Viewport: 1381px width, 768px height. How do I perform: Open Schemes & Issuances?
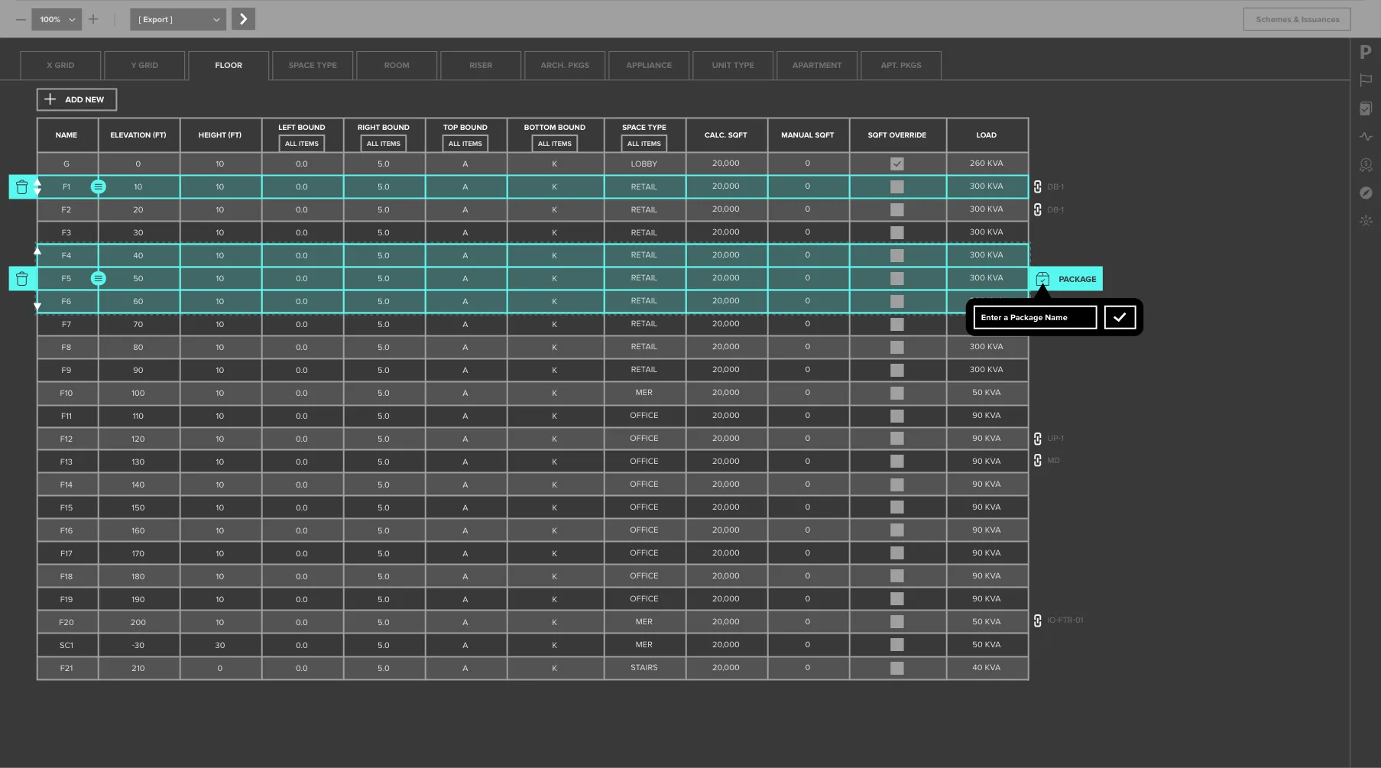(x=1297, y=19)
